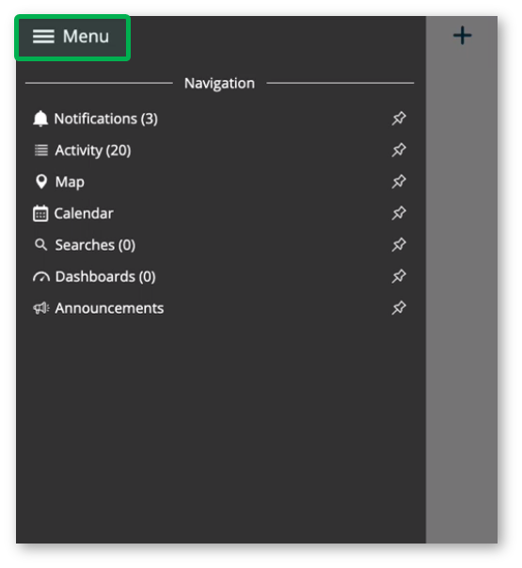This screenshot has width=522, height=568.
Task: Pin the Calendar item
Action: click(399, 213)
